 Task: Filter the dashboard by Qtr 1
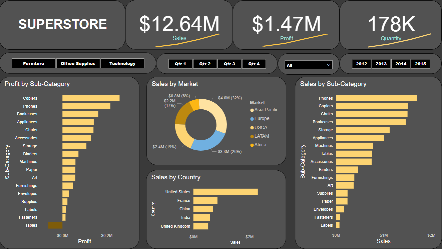[x=180, y=64]
